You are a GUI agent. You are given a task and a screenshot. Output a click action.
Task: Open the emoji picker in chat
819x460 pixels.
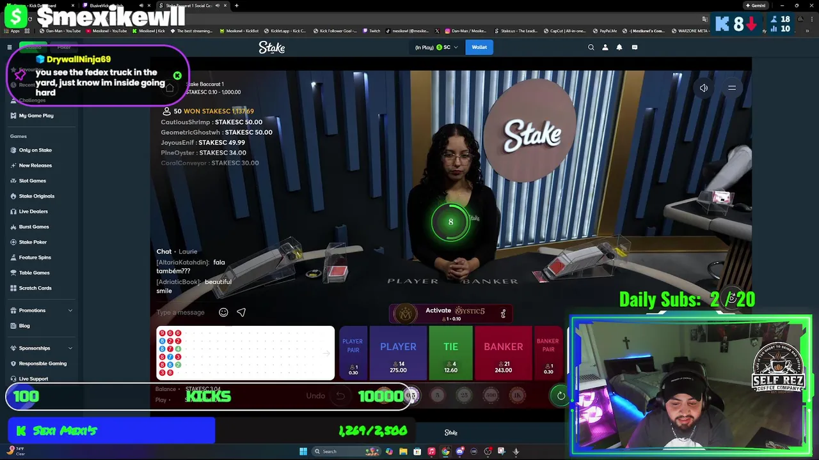pyautogui.click(x=223, y=312)
